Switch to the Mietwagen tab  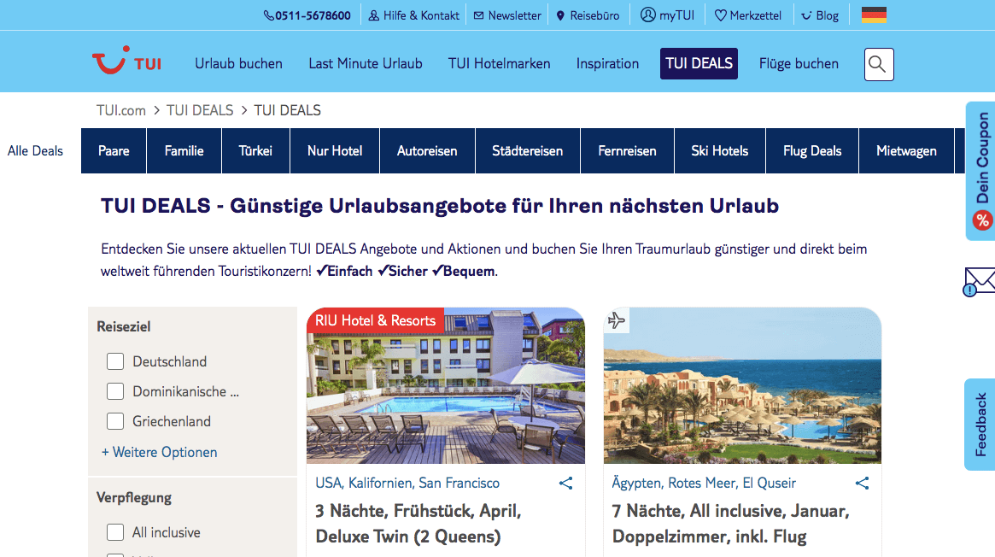point(906,151)
